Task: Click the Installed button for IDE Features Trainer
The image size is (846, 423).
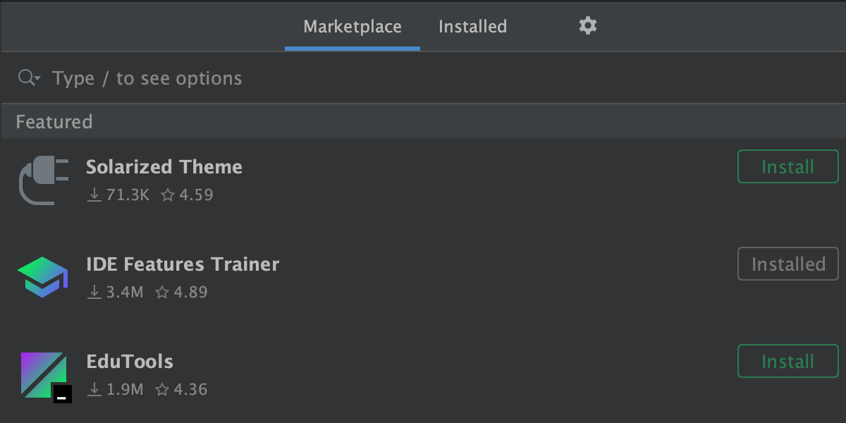Action: [x=787, y=264]
